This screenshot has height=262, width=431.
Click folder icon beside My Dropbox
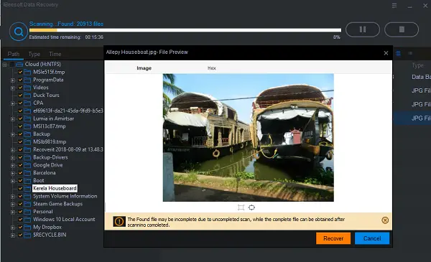(x=27, y=227)
